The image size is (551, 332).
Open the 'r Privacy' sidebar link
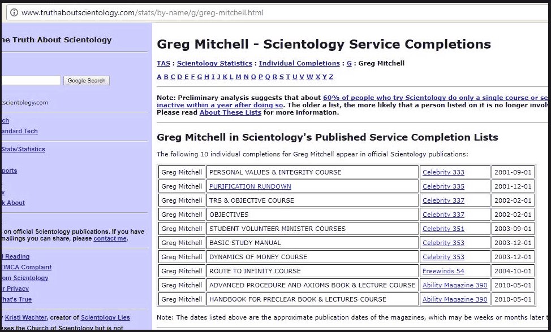point(15,289)
